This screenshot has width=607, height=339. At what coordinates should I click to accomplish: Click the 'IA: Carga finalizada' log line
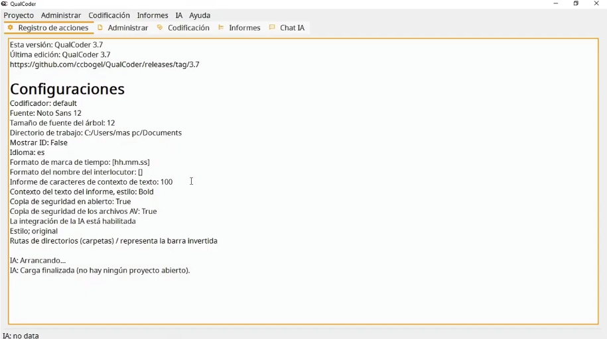coord(100,271)
